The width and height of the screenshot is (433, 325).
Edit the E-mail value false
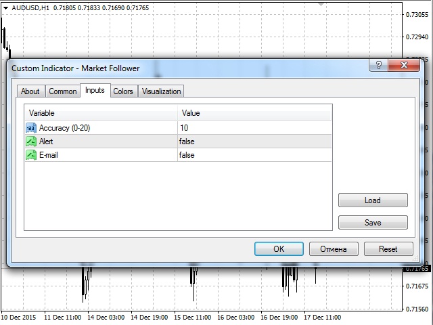tap(254, 155)
